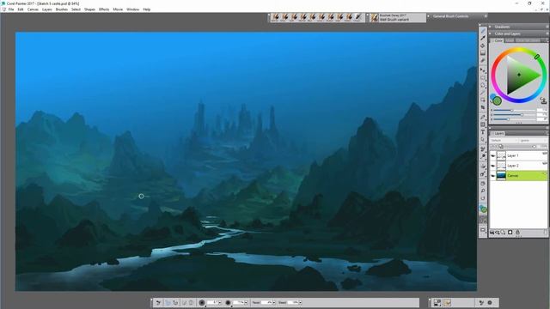
Task: Click the Dynamic Plug-ins icon in the Layers panel footer
Action: coord(497,233)
